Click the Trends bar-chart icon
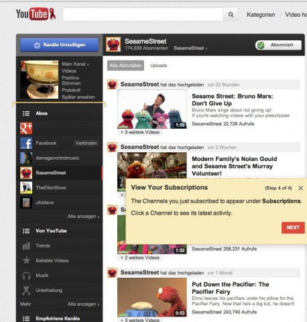This screenshot has height=322, width=307. tap(26, 246)
